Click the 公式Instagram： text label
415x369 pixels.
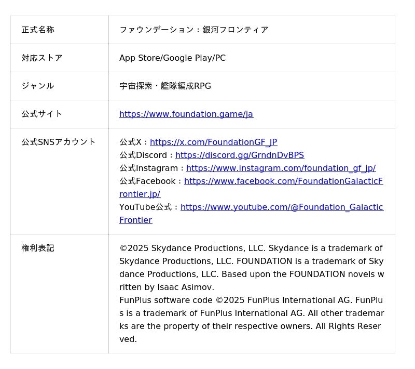[x=152, y=168]
